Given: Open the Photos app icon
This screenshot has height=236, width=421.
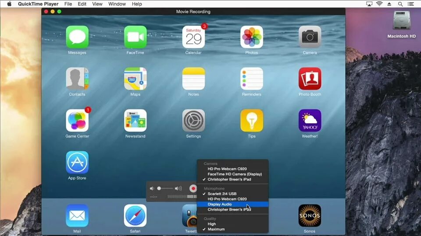Looking at the screenshot, I should tap(252, 37).
